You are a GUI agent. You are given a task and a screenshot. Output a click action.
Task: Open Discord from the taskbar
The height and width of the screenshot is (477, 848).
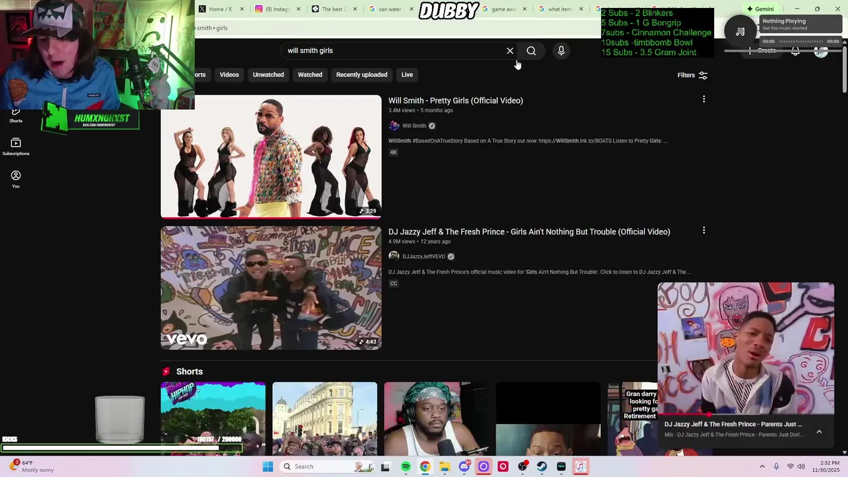click(x=464, y=466)
